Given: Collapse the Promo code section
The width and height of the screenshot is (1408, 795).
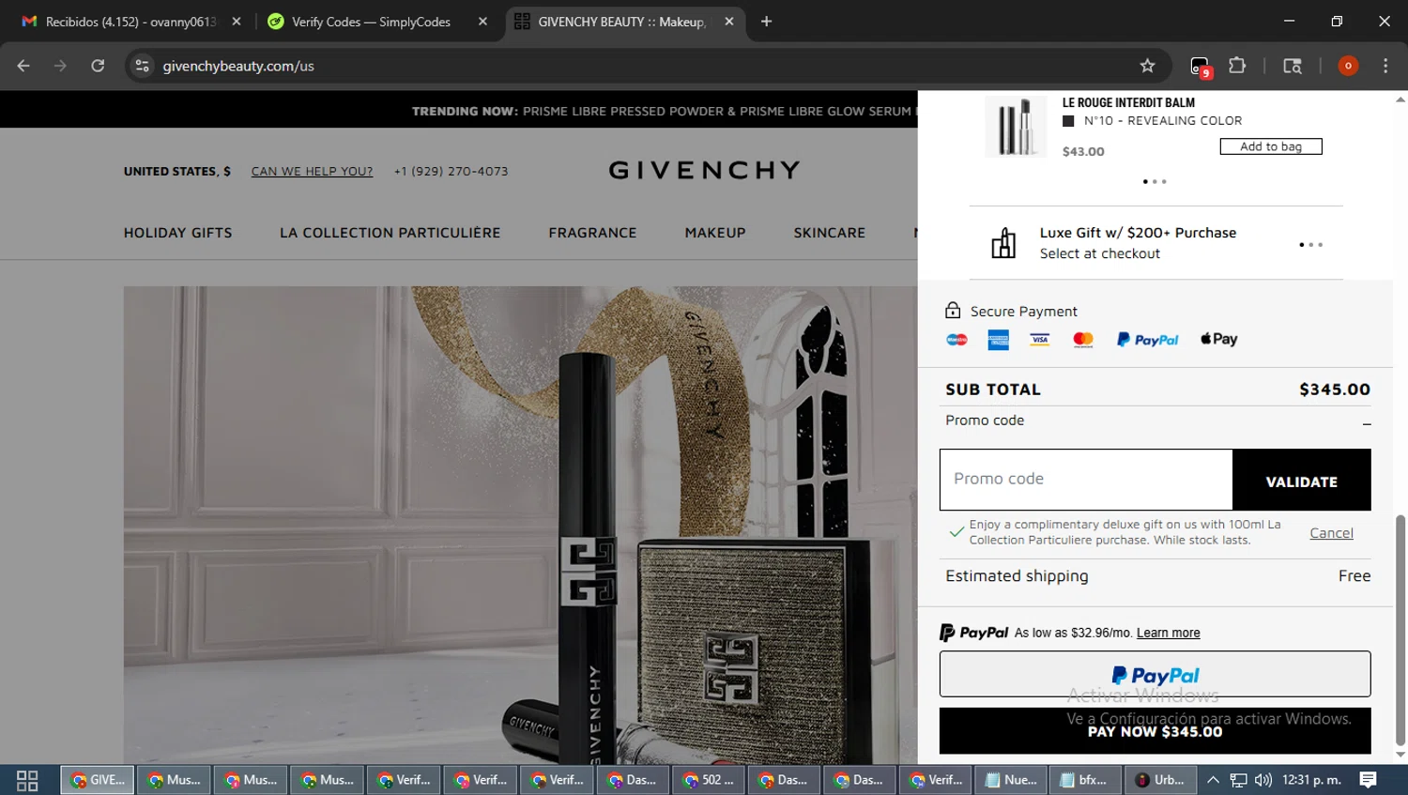Looking at the screenshot, I should [x=1367, y=424].
